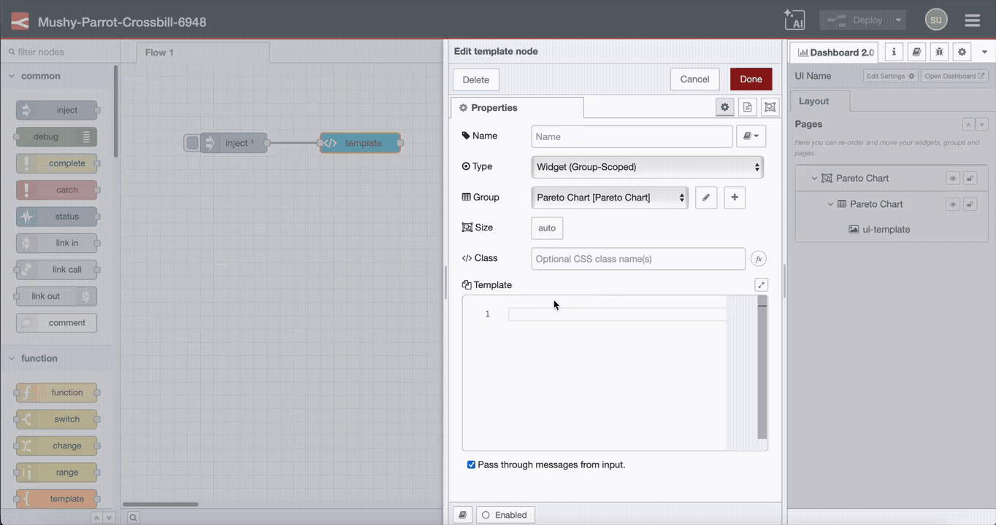The image size is (996, 525).
Task: Open the node information icon in the sidebar
Action: (x=893, y=52)
